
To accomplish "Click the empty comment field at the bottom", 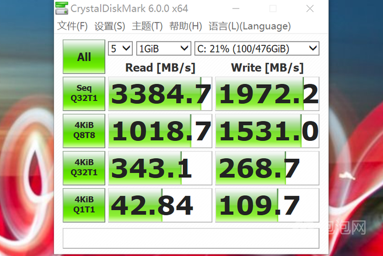I will [191, 238].
